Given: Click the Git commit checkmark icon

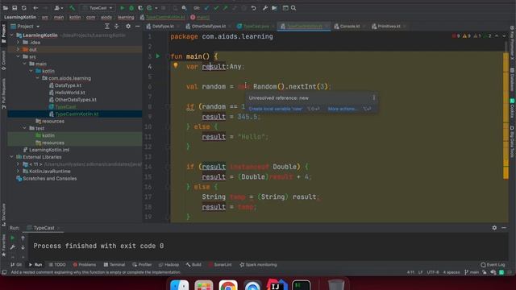Looking at the screenshot, I should point(216,8).
